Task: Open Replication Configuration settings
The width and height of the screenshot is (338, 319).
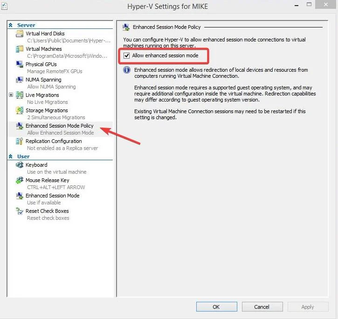Action: [x=54, y=141]
